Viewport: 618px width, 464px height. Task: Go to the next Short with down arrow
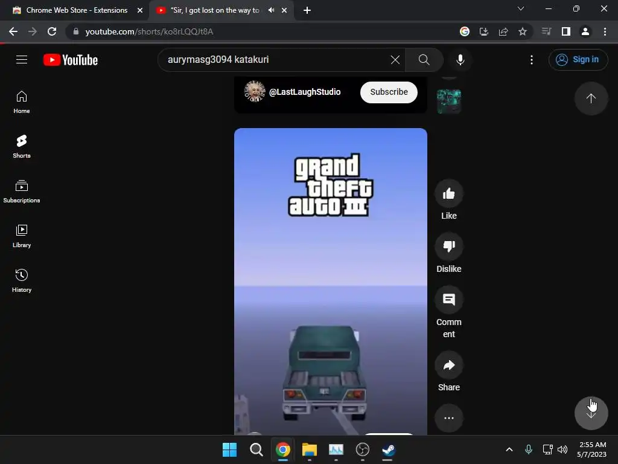coord(591,413)
